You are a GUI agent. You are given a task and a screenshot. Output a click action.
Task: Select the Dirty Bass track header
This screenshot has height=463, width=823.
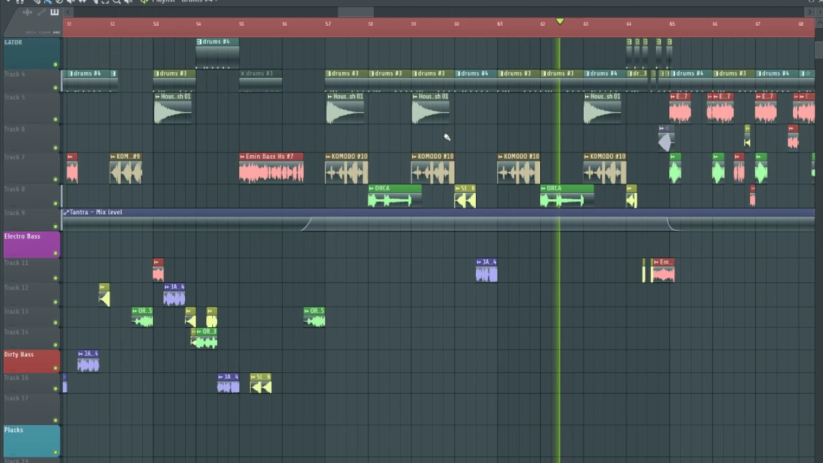coord(31,361)
